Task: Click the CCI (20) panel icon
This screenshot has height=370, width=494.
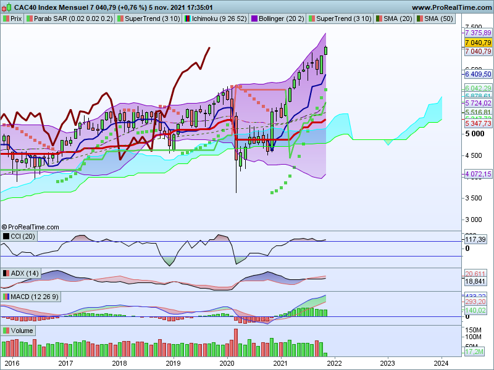Action: (6, 236)
